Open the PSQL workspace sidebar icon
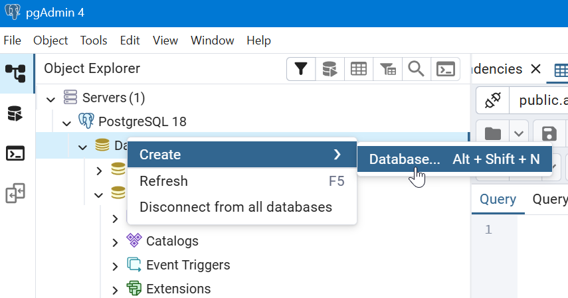Screen dimensions: 568x298 click(15, 153)
